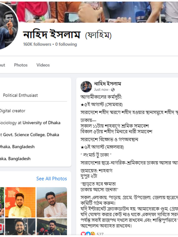Open the 0 following link
The image size is (178, 237).
click(66, 44)
